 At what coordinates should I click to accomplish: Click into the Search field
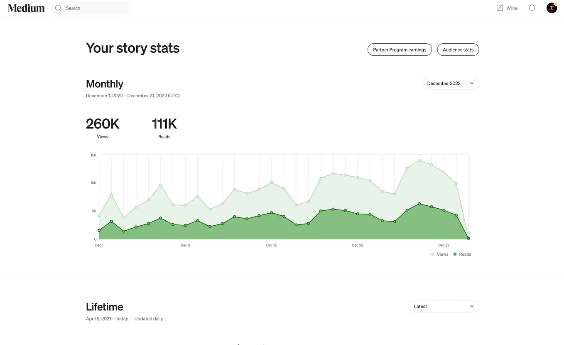coord(90,8)
